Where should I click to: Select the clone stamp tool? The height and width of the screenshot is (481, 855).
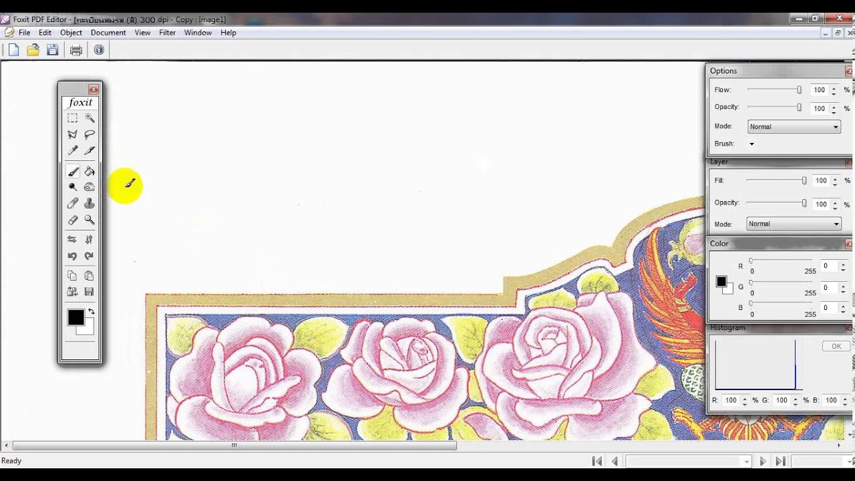[90, 204]
